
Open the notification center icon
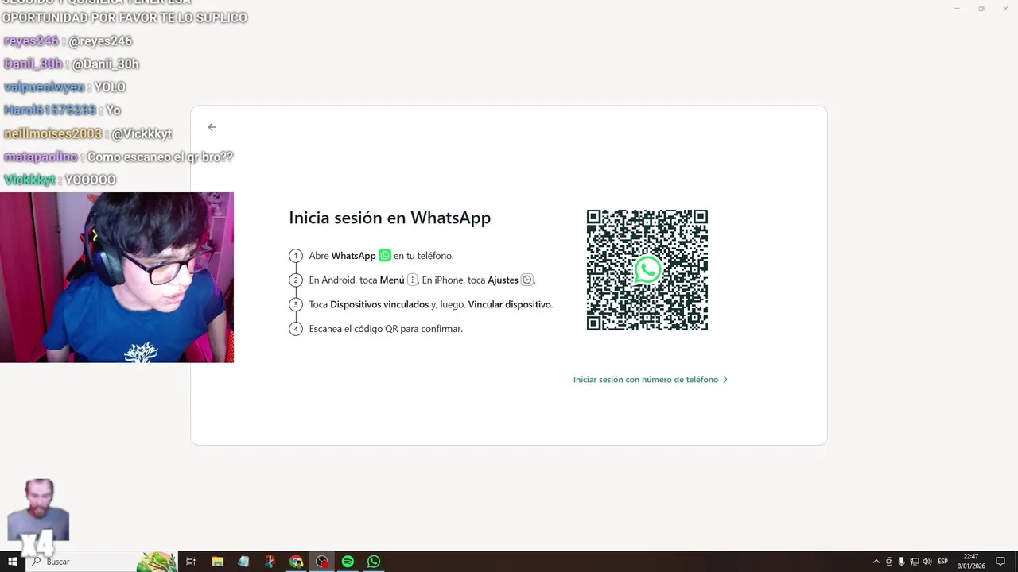[x=1001, y=562]
